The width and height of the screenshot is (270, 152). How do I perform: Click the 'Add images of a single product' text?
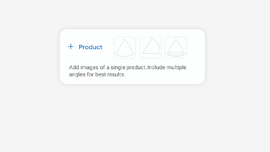(108, 67)
